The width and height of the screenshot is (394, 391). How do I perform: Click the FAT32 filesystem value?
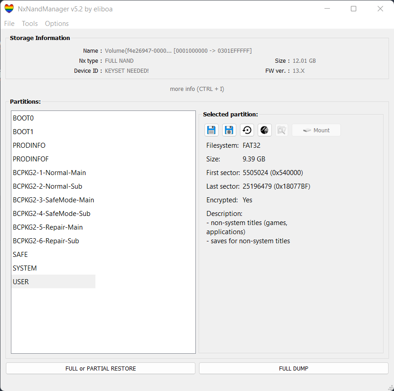(x=251, y=145)
